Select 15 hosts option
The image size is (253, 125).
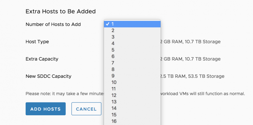click(132, 115)
